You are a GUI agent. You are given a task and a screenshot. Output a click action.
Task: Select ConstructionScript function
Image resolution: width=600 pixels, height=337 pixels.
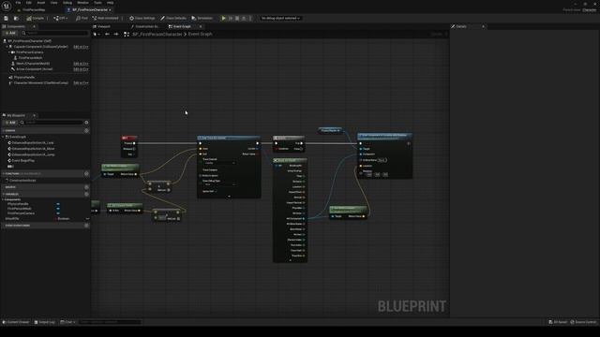pos(22,181)
